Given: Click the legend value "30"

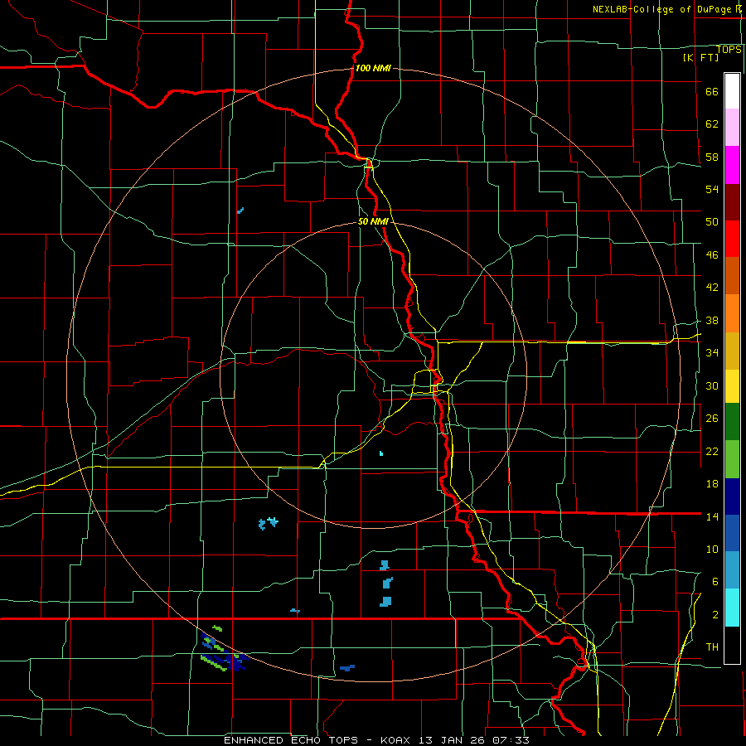Looking at the screenshot, I should [x=712, y=385].
